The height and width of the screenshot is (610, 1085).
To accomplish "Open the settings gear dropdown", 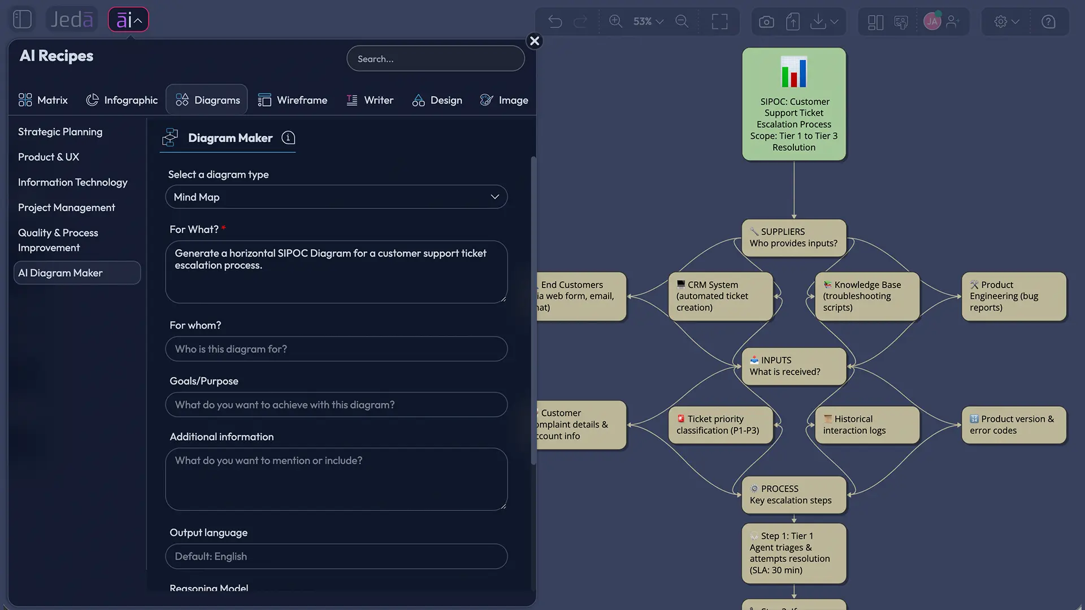I will point(1006,21).
